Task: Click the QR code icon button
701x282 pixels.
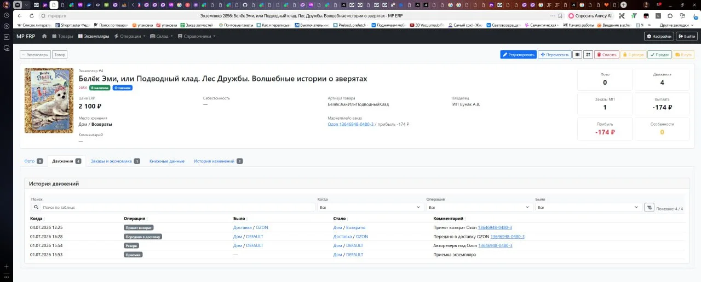Action: 588,55
